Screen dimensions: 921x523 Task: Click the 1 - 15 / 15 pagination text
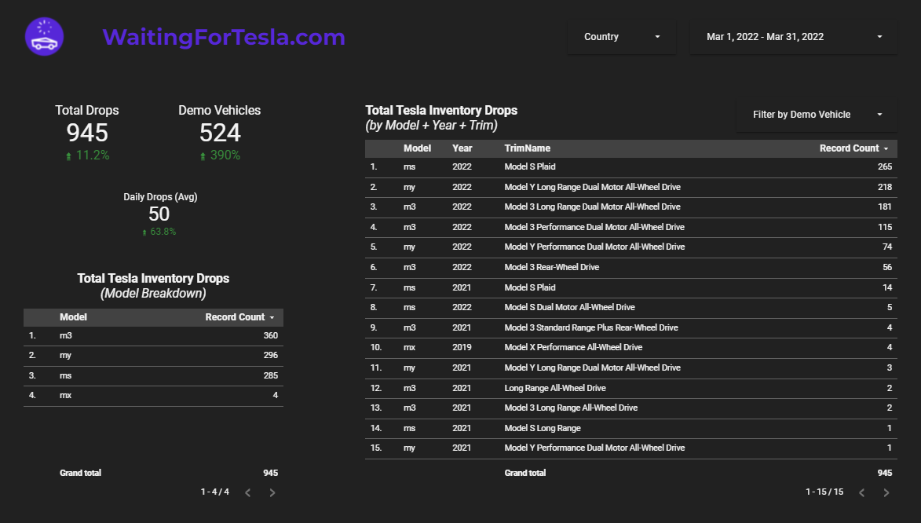824,492
